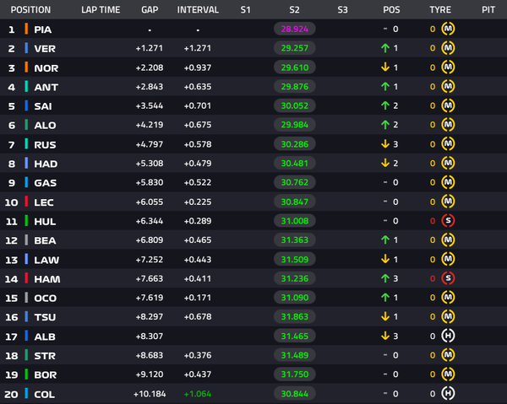The height and width of the screenshot is (404, 507).
Task: Click VER's green position-gained arrow
Action: (385, 48)
